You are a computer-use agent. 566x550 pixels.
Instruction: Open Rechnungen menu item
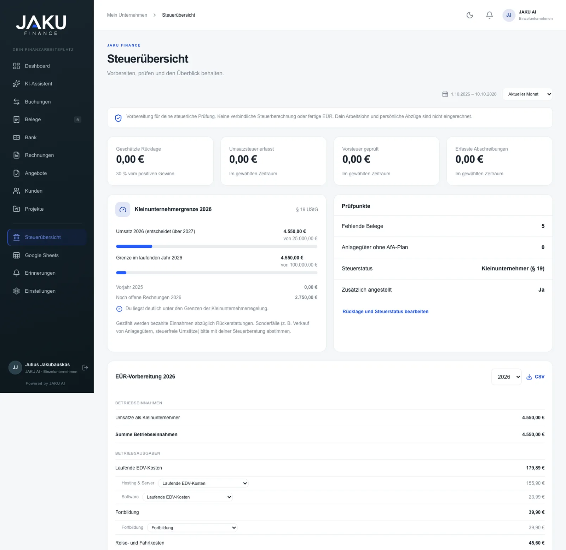[47, 155]
